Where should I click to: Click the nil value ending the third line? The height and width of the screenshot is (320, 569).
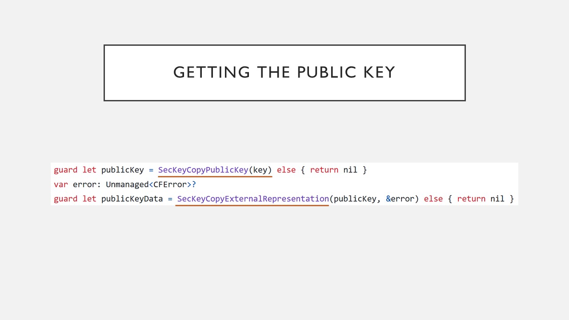click(x=497, y=199)
